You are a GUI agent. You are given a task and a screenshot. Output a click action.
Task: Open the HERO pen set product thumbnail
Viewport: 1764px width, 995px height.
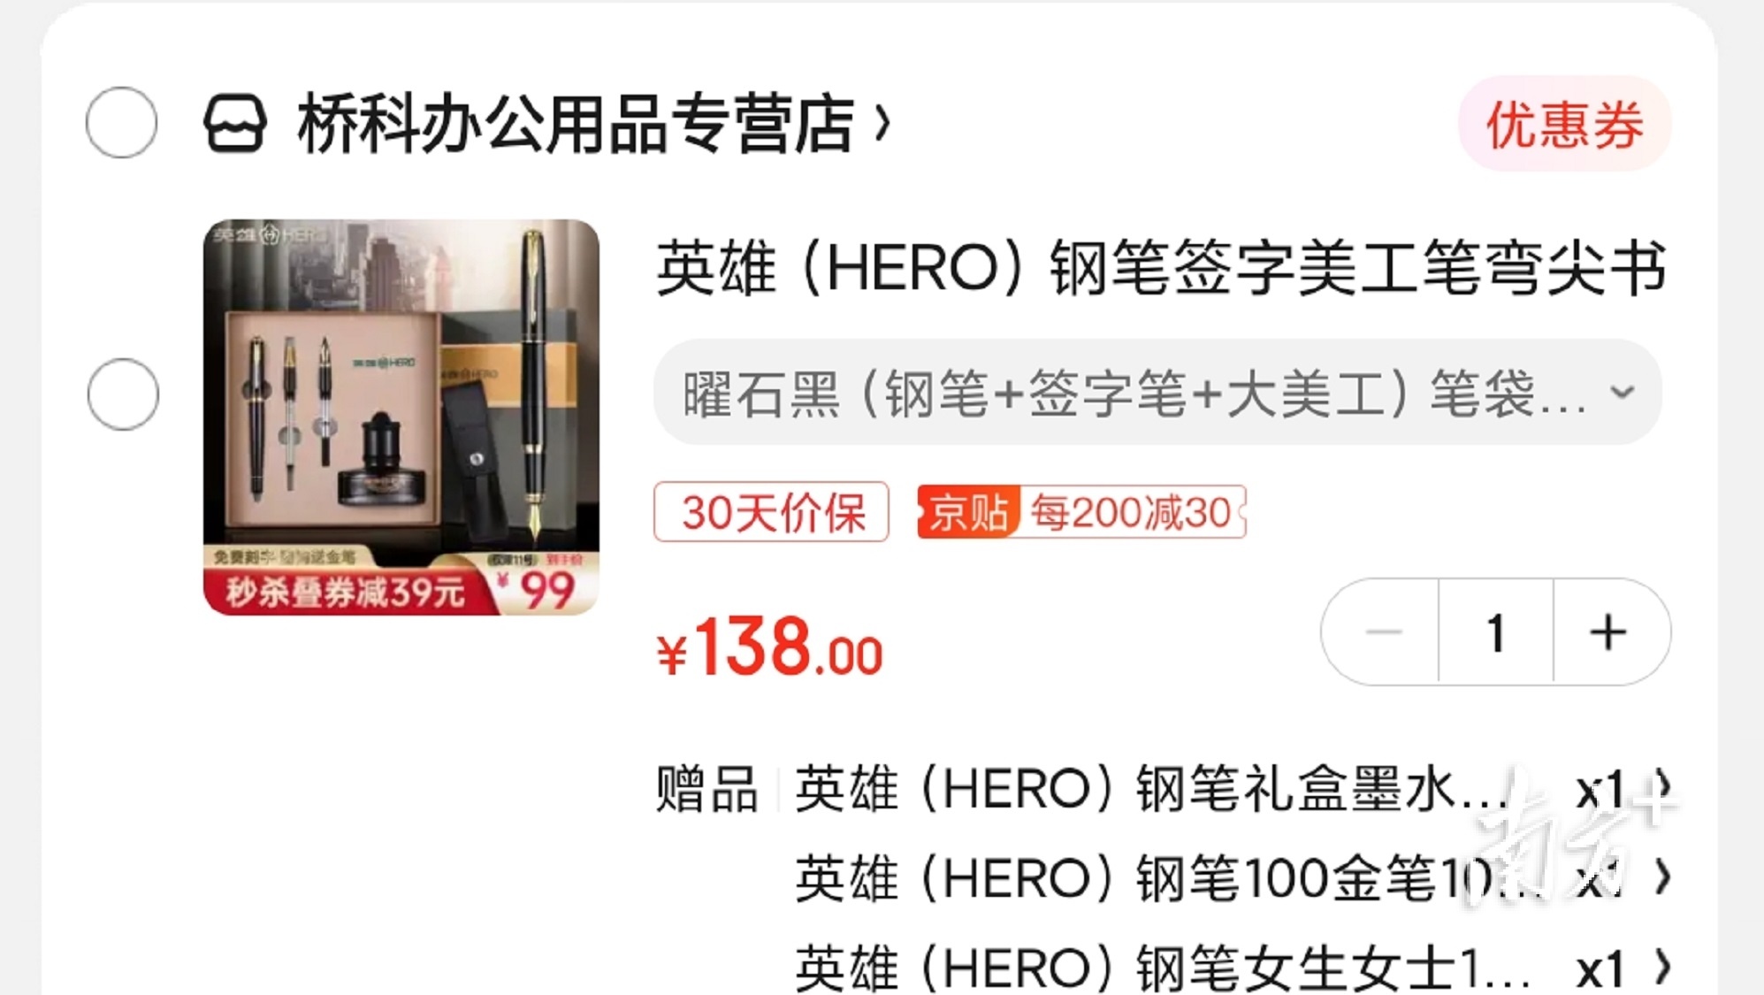401,417
